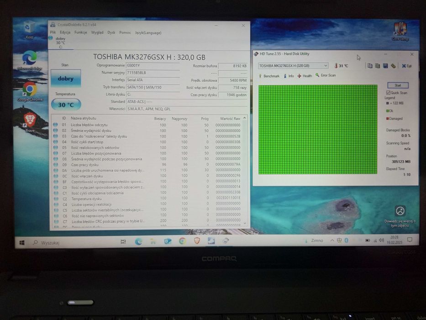Open the Core Temp desktop shortcut

coord(400,31)
